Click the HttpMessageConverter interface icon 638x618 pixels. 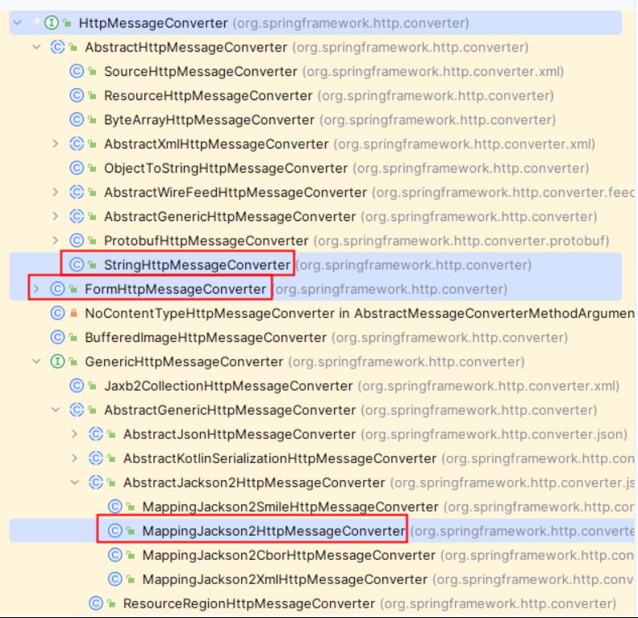pyautogui.click(x=52, y=23)
